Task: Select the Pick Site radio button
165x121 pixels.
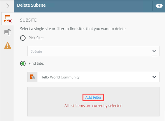Action: coord(23,38)
